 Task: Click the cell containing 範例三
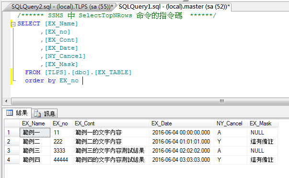point(35,151)
